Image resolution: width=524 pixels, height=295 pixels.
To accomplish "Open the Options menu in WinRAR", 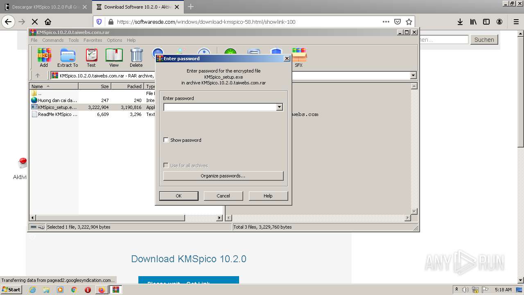I will pos(115,40).
